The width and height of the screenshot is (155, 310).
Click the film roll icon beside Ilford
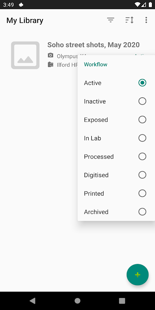click(x=51, y=64)
